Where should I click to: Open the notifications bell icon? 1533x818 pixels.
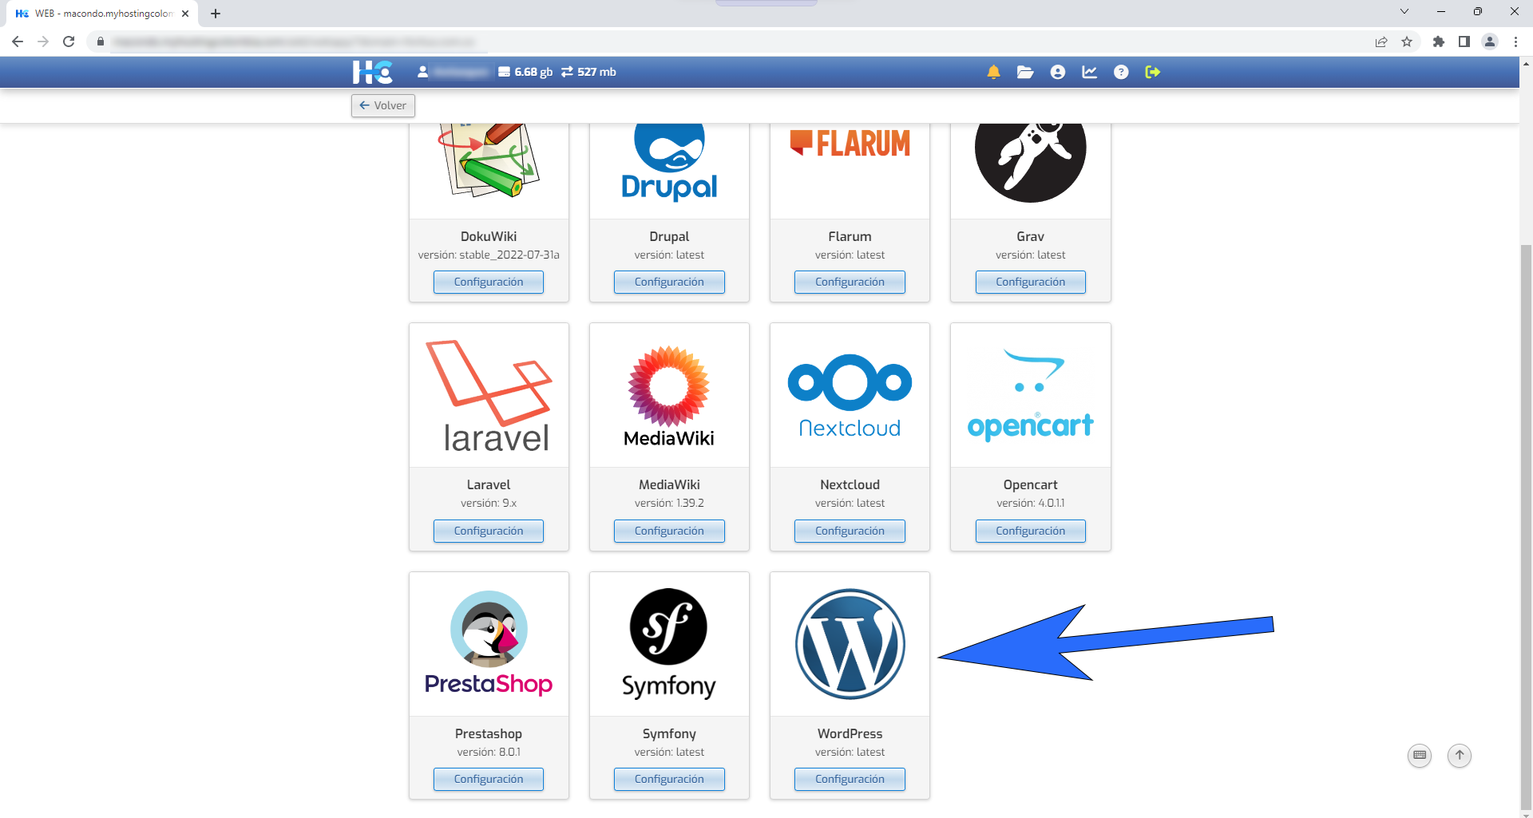coord(993,72)
